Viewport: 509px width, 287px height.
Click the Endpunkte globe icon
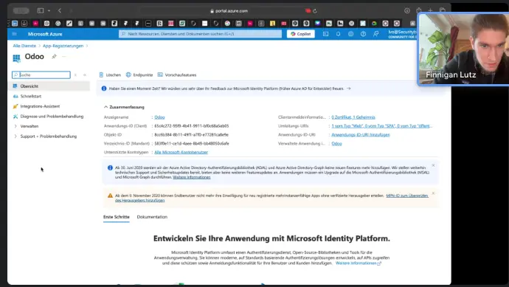pyautogui.click(x=128, y=75)
